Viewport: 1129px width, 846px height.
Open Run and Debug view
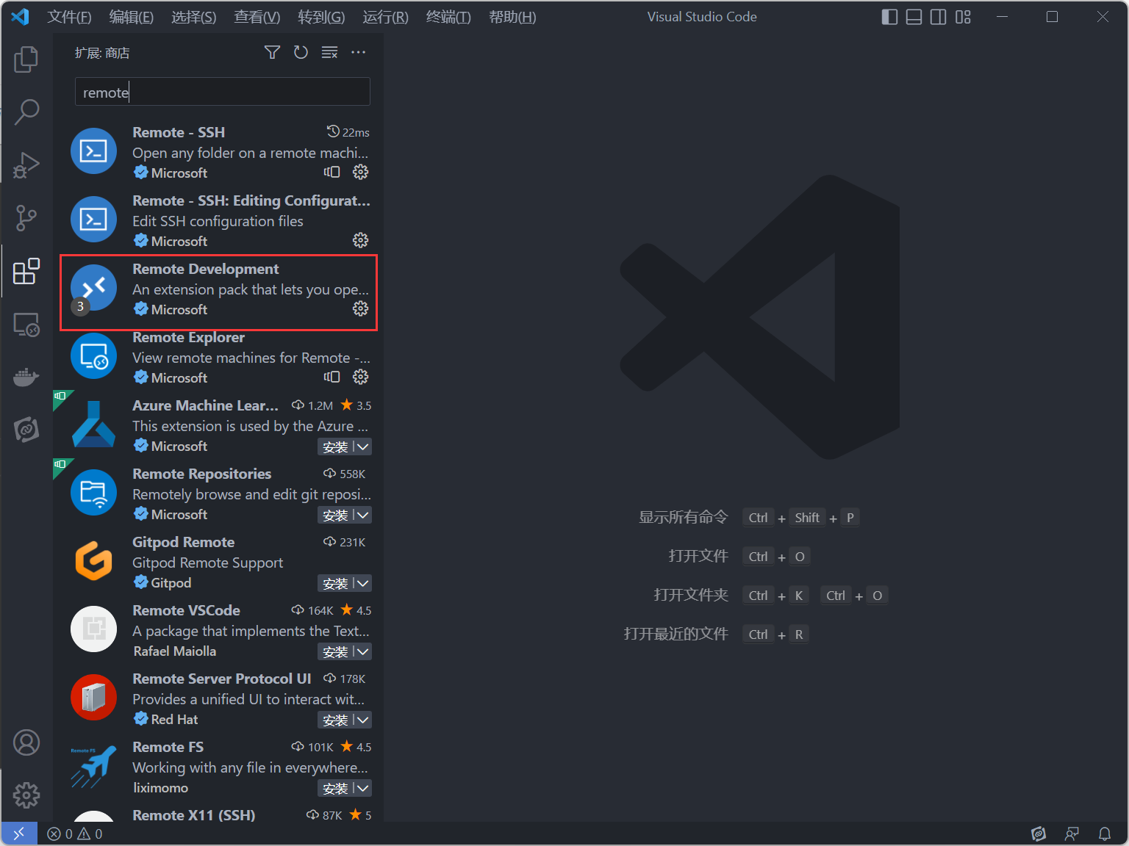[26, 165]
